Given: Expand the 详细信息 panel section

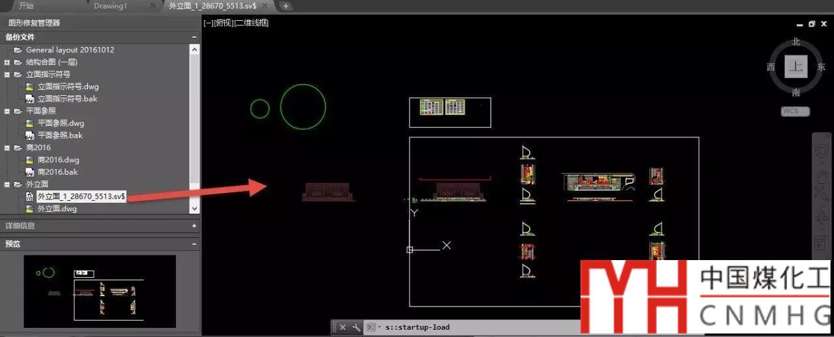Looking at the screenshot, I should click(194, 226).
